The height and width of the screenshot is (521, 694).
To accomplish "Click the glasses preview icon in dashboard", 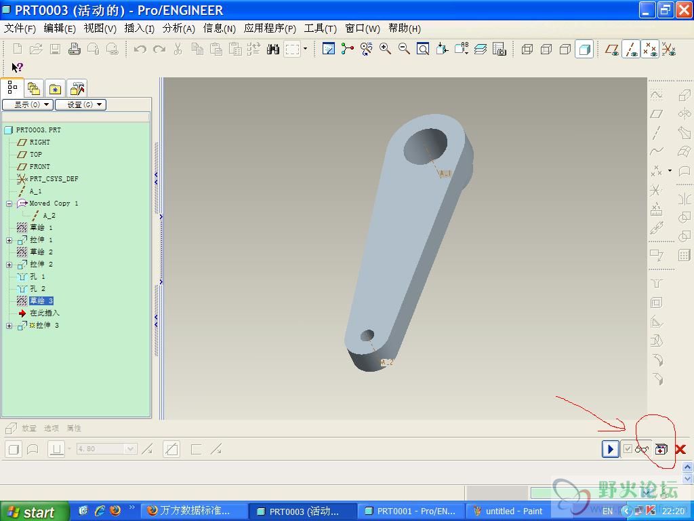I will tap(641, 450).
